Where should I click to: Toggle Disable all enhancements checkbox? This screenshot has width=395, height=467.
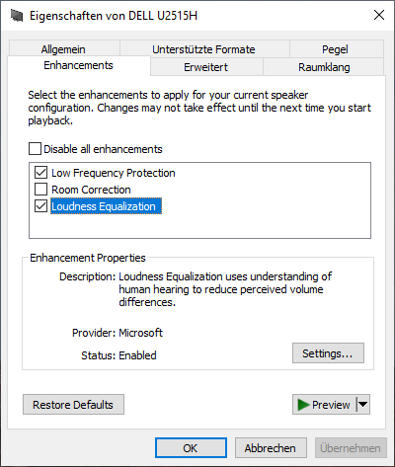(x=35, y=149)
